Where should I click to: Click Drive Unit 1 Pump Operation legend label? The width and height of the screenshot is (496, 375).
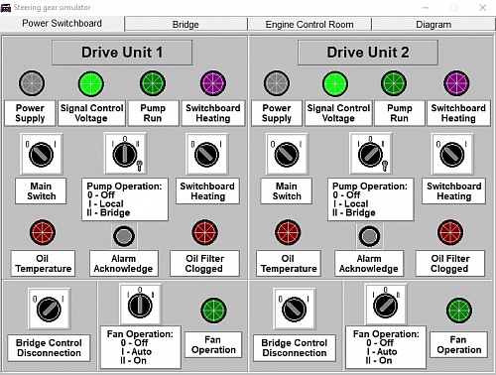125,199
